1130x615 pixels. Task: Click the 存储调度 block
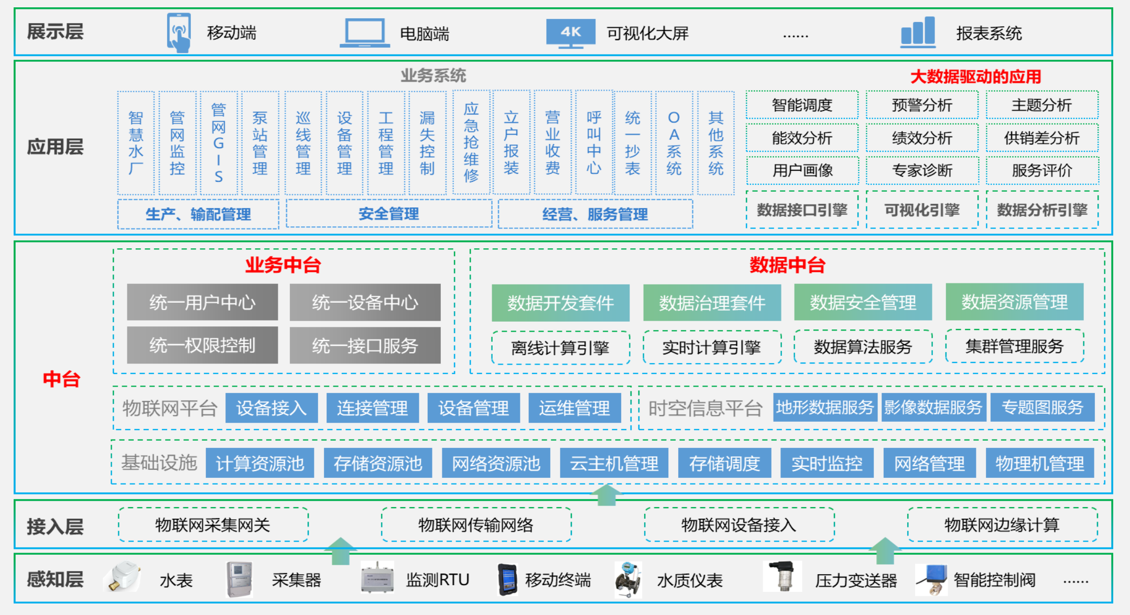coord(724,463)
